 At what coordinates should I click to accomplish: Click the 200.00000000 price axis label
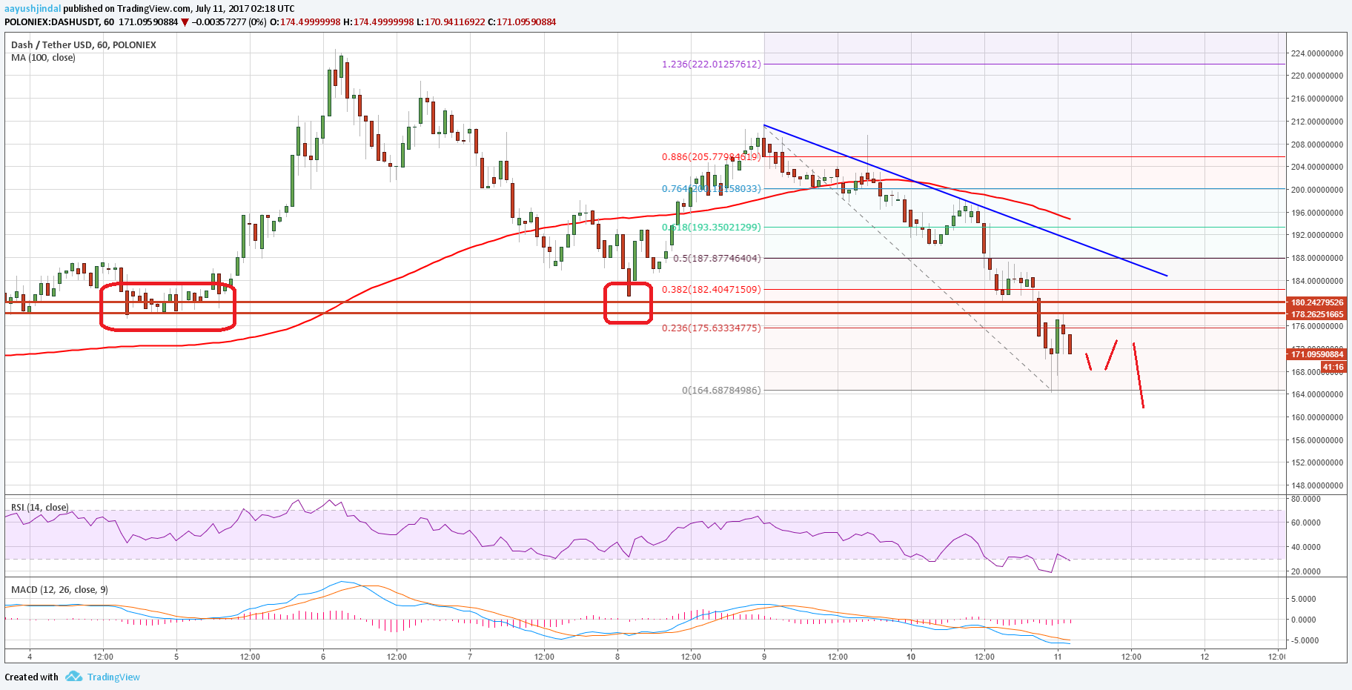[x=1316, y=190]
